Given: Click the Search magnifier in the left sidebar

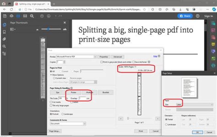Looking at the screenshot, I should 4,46.
